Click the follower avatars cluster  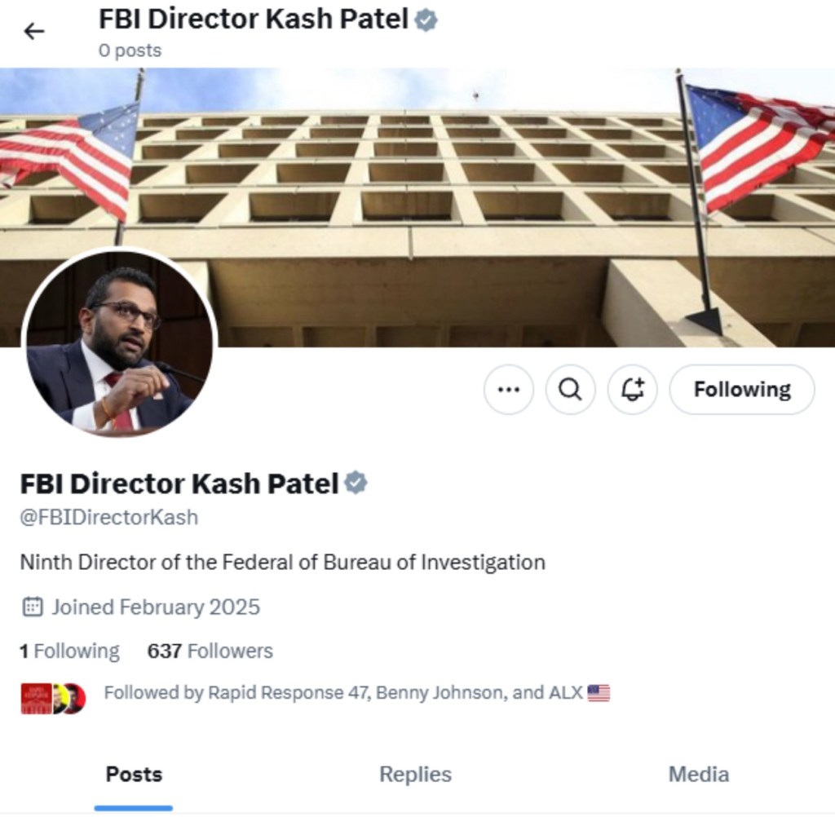click(53, 698)
